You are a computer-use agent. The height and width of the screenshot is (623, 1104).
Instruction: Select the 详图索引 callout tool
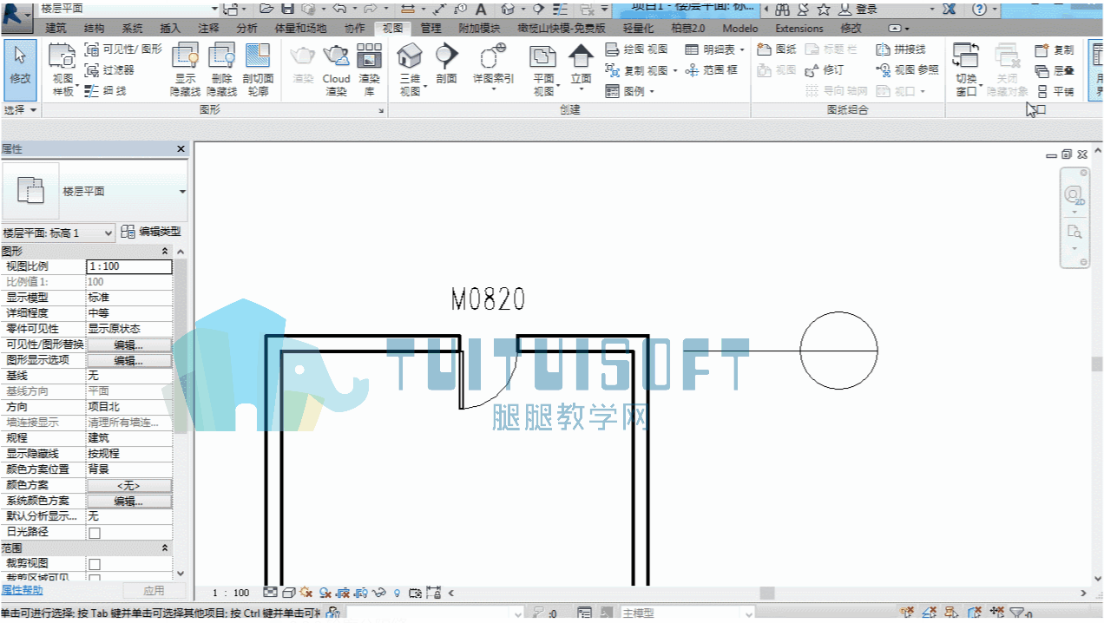tap(493, 68)
